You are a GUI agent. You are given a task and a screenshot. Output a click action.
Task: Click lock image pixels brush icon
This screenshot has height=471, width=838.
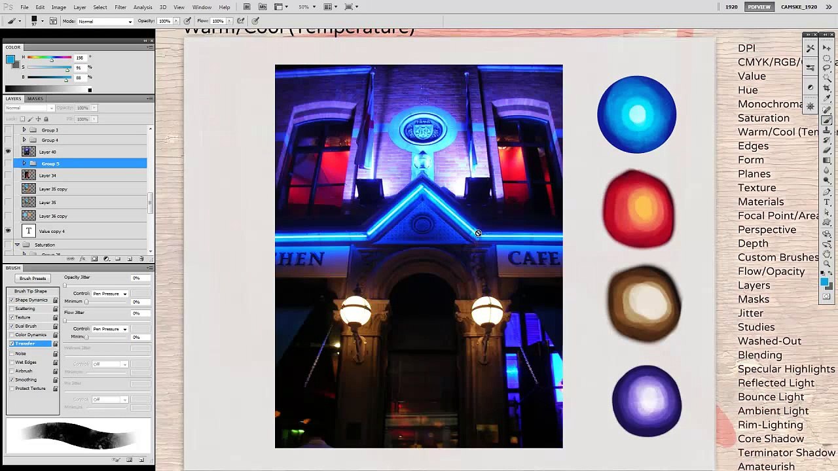[30, 119]
